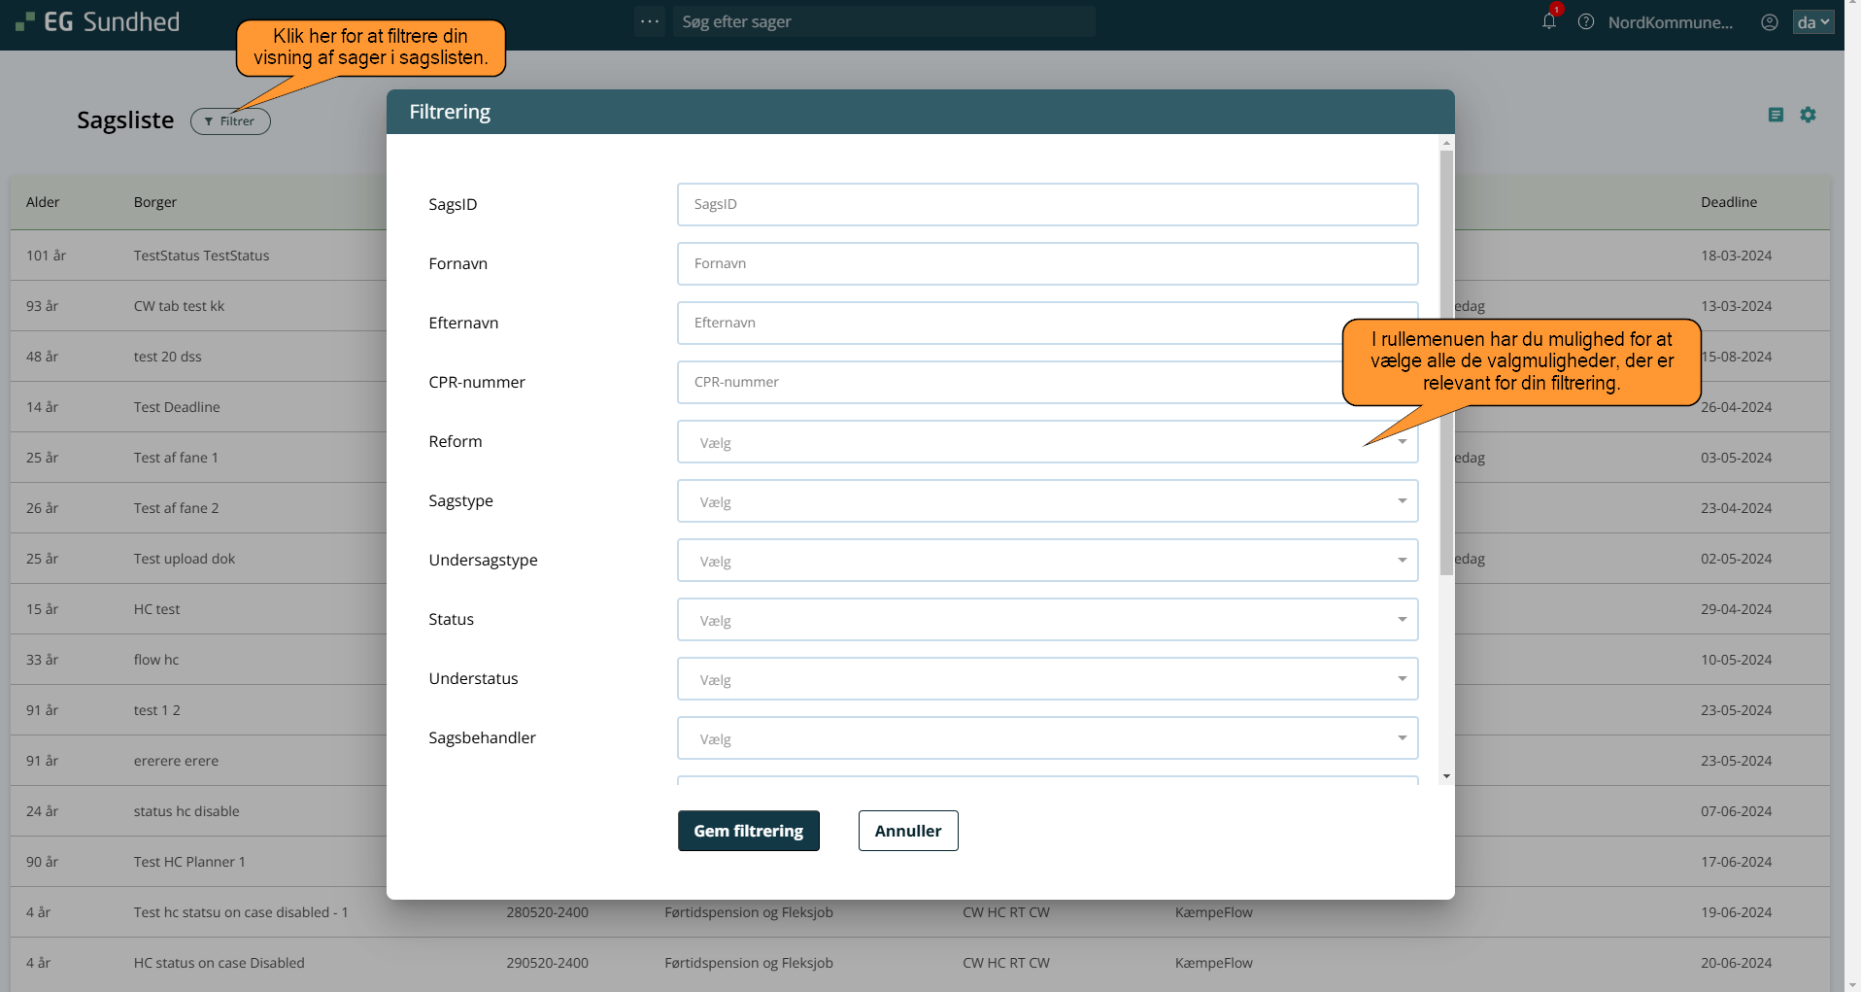Select the flow hc row
Viewport: 1861px width, 992px height.
pyautogui.click(x=920, y=660)
